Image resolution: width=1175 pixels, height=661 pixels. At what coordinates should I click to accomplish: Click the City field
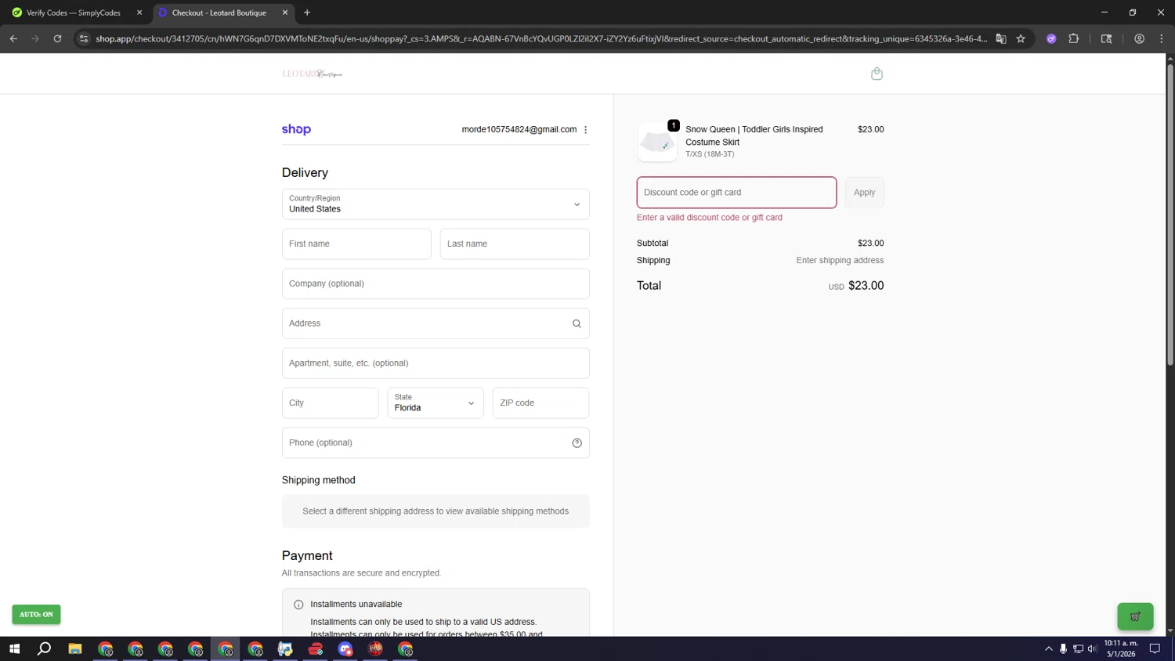331,403
